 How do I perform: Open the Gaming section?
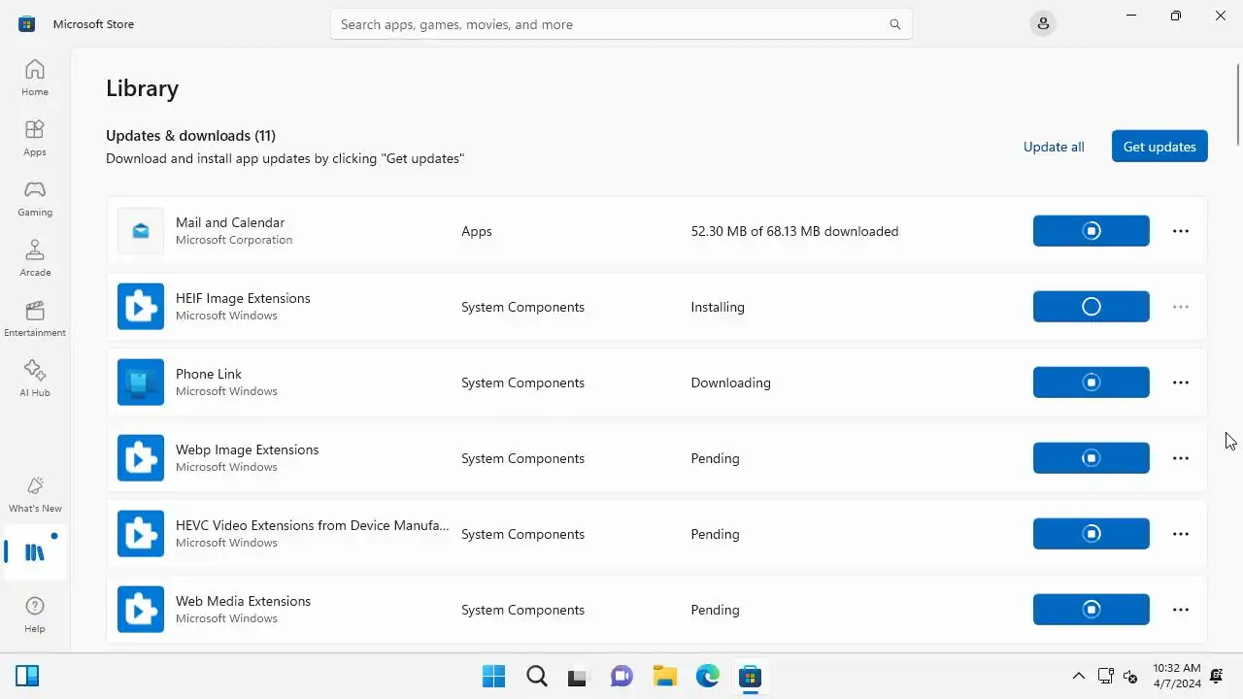35,198
